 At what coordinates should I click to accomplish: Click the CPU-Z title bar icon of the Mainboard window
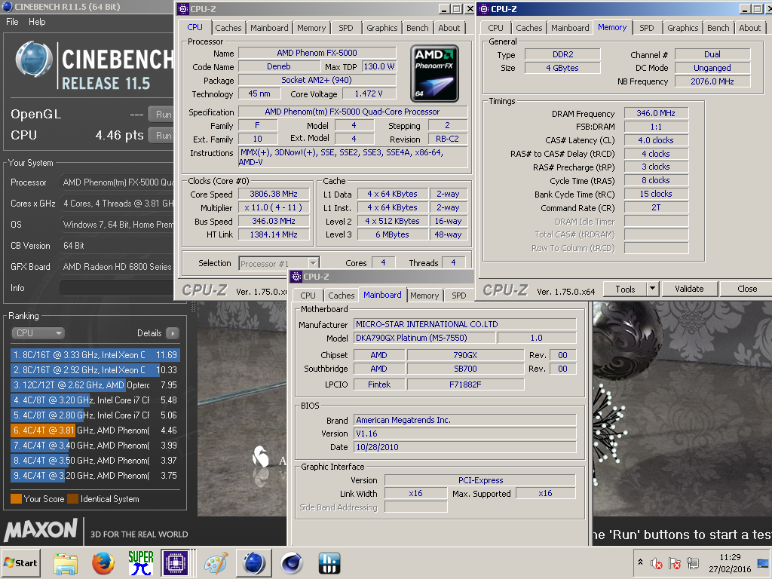coord(296,277)
